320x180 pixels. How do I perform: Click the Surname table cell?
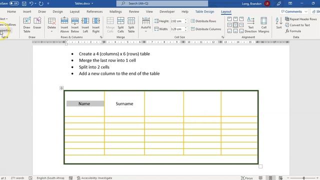coord(124,103)
